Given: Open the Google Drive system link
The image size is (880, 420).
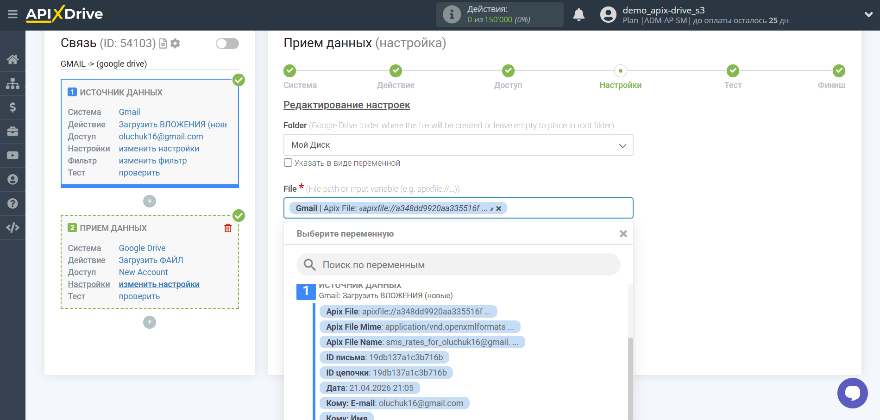Looking at the screenshot, I should 142,248.
